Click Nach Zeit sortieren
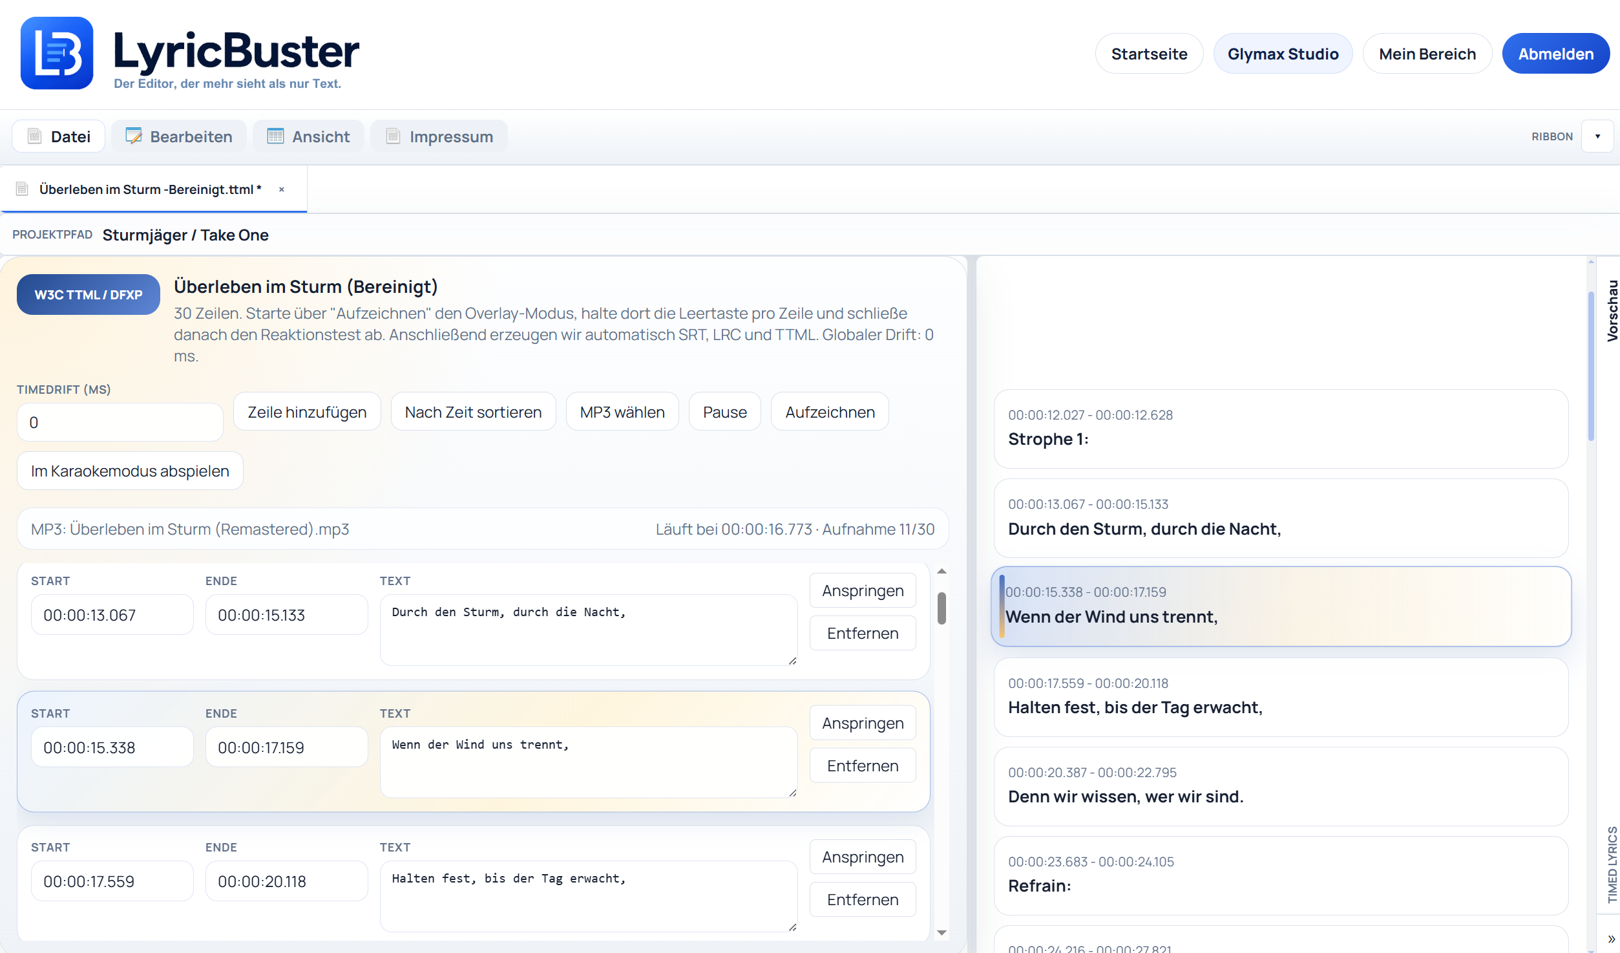The height and width of the screenshot is (953, 1620). point(473,412)
